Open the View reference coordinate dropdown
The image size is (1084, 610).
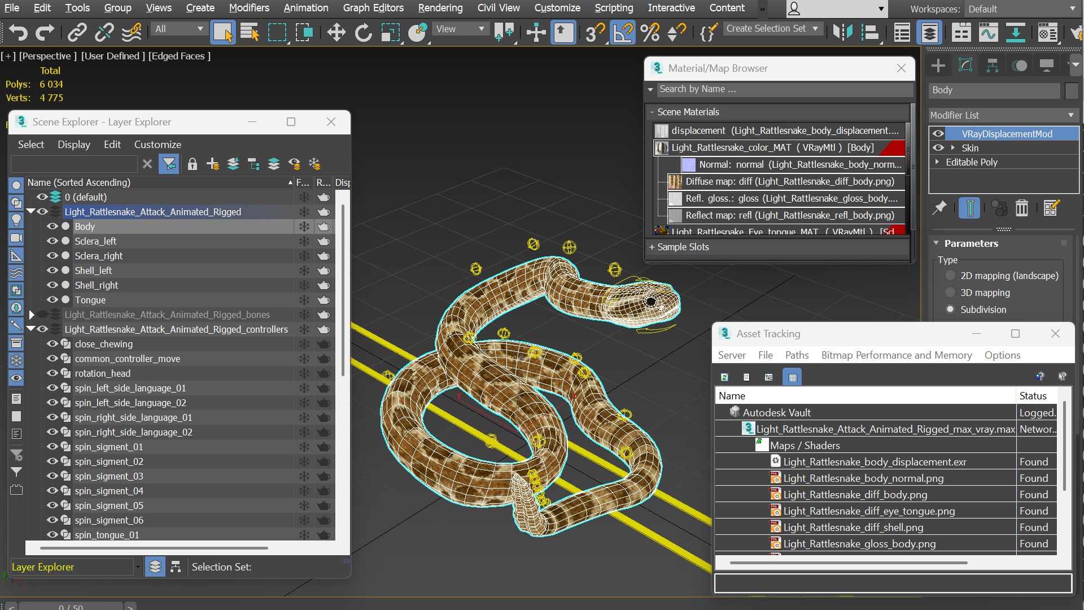(460, 29)
